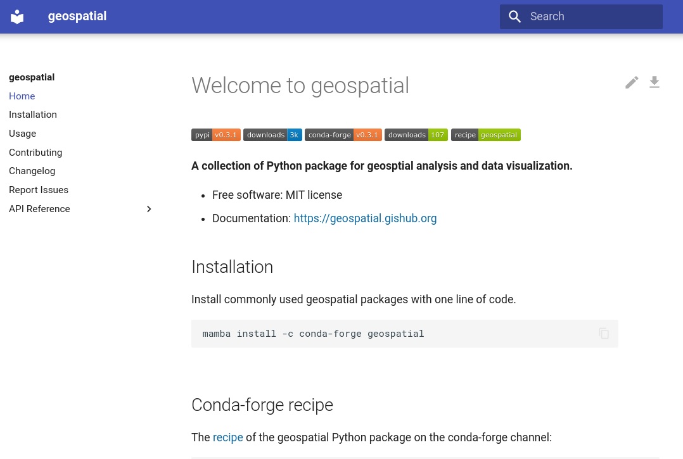
Task: Open the Report Issues link
Action: coord(39,190)
